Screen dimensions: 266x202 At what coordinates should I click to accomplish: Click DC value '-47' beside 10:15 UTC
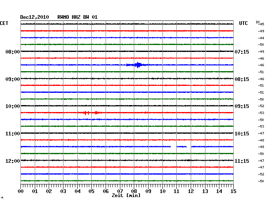pos(261,133)
